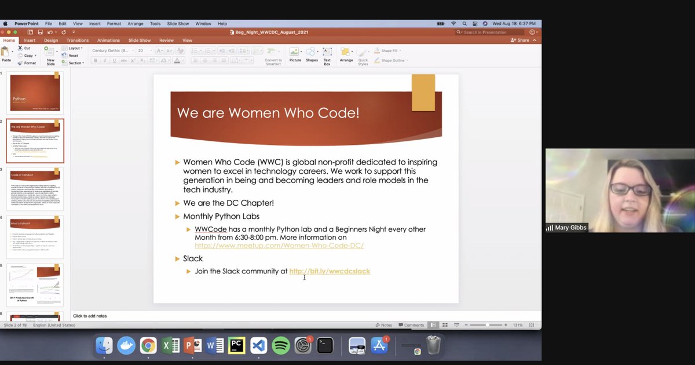695x365 pixels.
Task: Center the paragraph text
Action: click(x=205, y=60)
